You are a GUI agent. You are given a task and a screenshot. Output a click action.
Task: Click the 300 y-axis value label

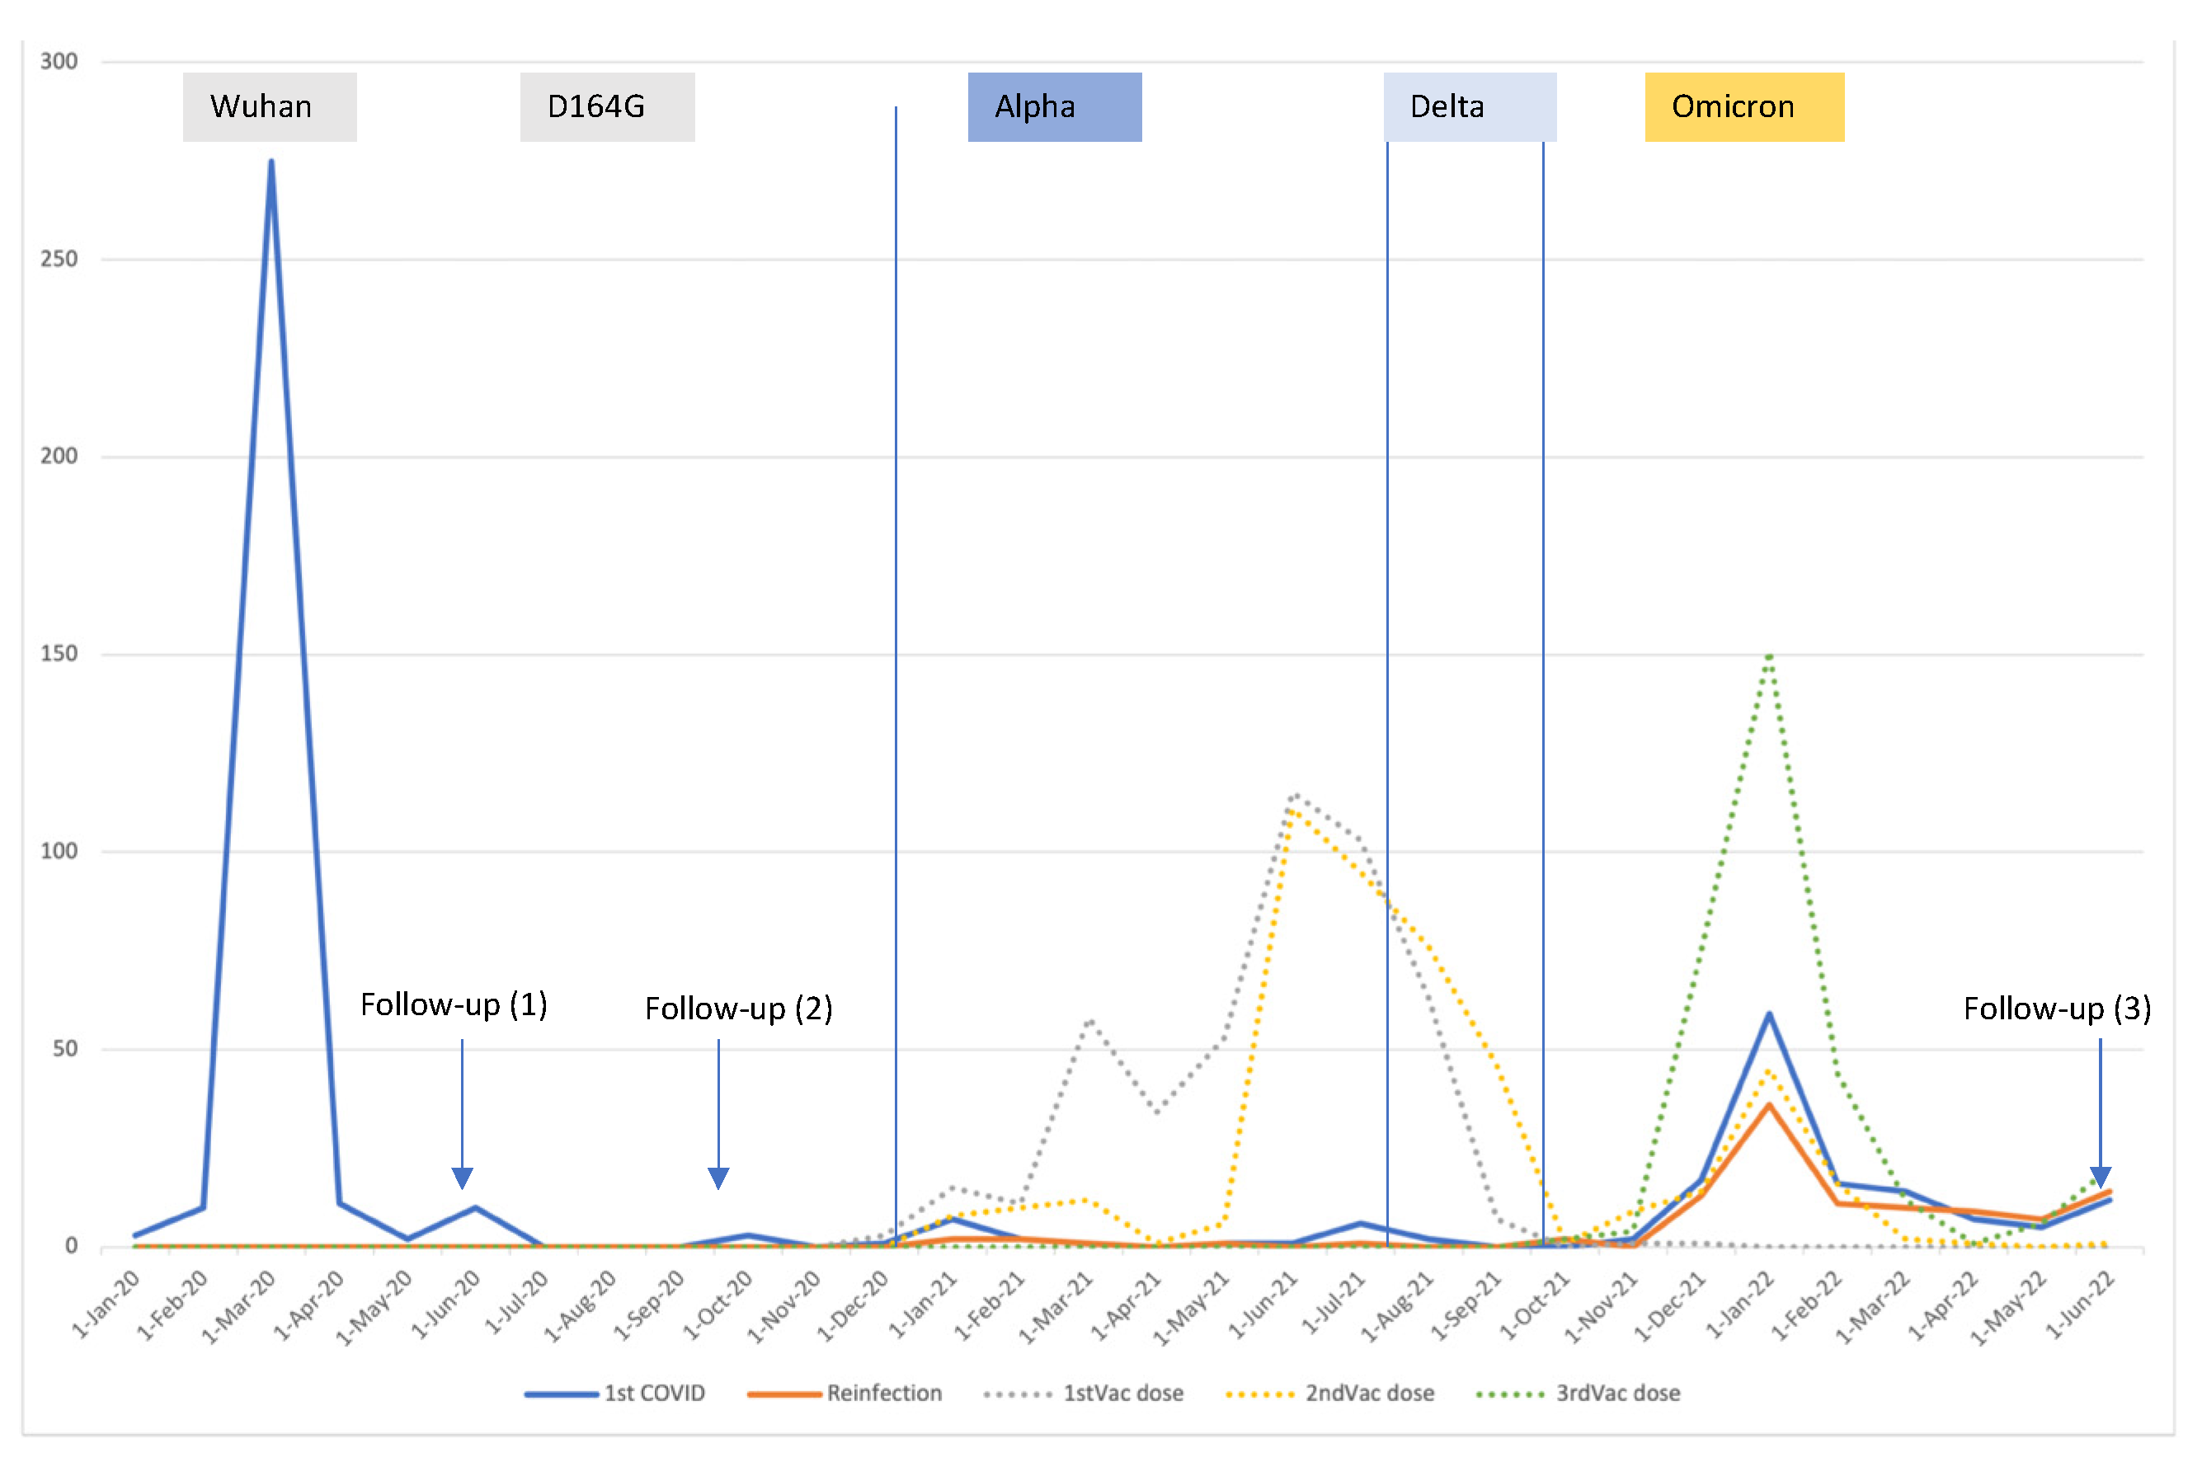59,61
